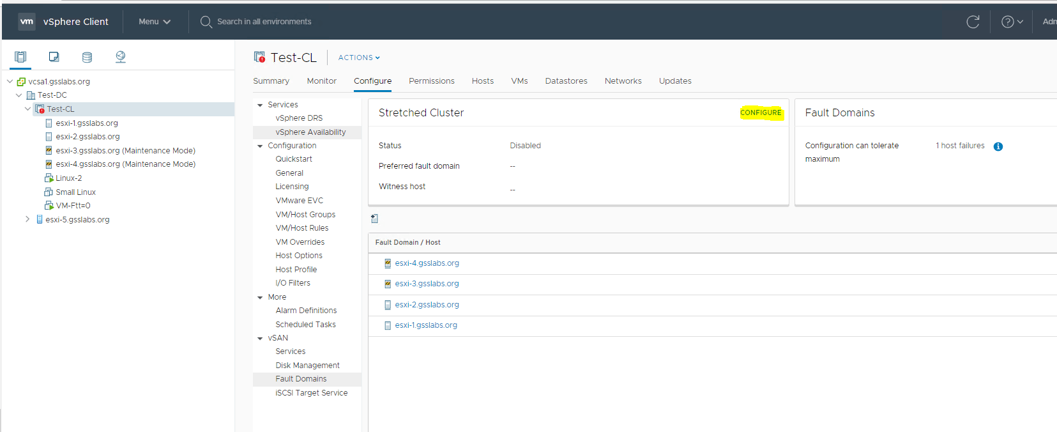Image resolution: width=1057 pixels, height=432 pixels.
Task: Click the refresh icon in top bar
Action: (973, 22)
